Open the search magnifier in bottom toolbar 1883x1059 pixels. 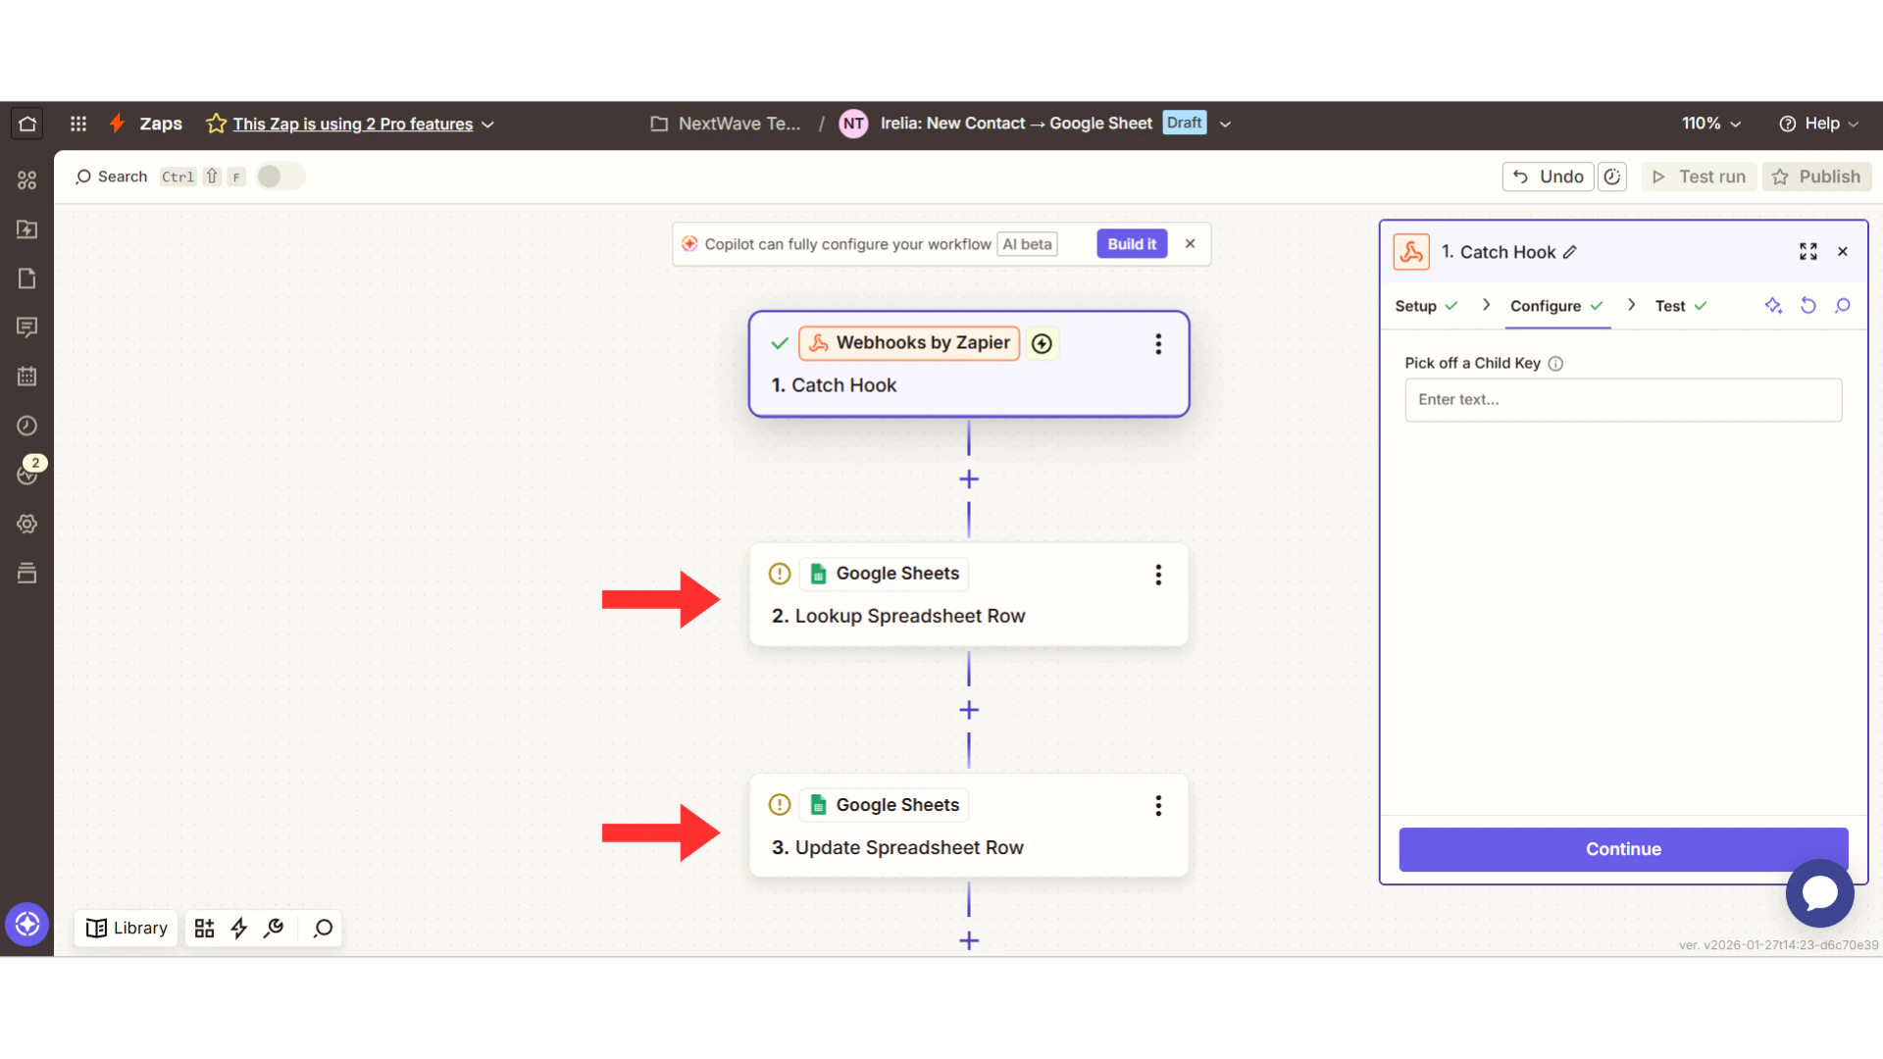(321, 928)
